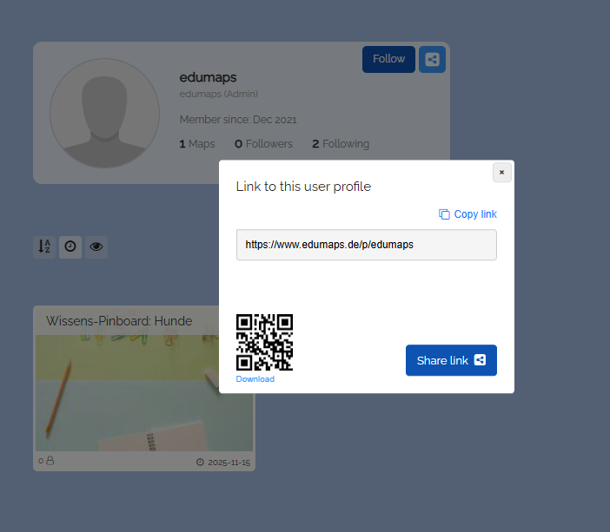Click the share icon beside Follow
The width and height of the screenshot is (610, 532).
[x=432, y=60]
